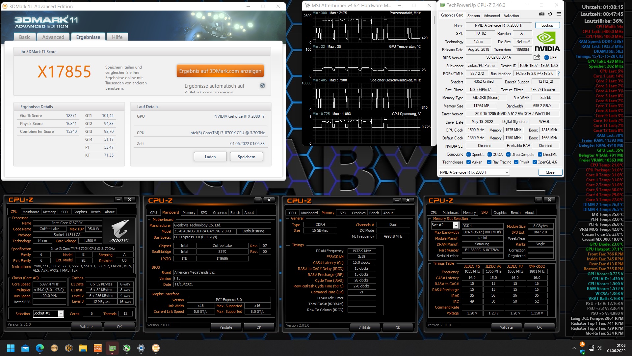This screenshot has width=632, height=356.
Task: Toggle the Ray Tracing checkbox
Action: [489, 162]
